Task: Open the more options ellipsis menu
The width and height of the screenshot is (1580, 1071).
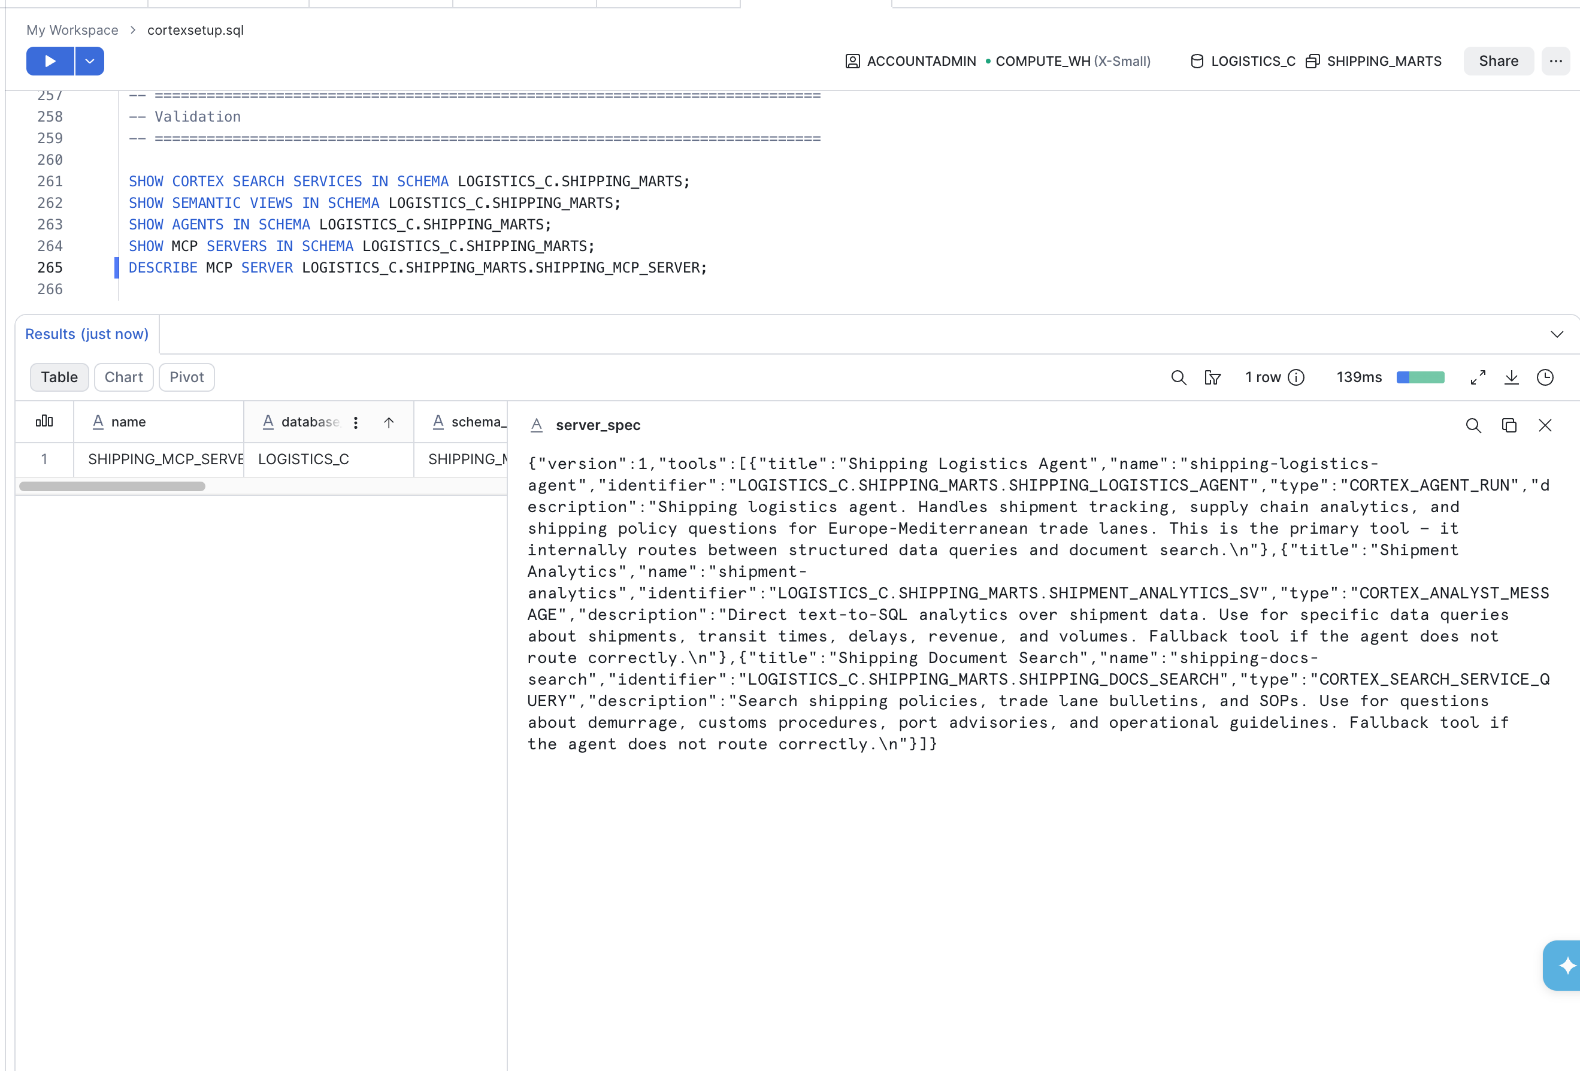Action: pos(1555,61)
